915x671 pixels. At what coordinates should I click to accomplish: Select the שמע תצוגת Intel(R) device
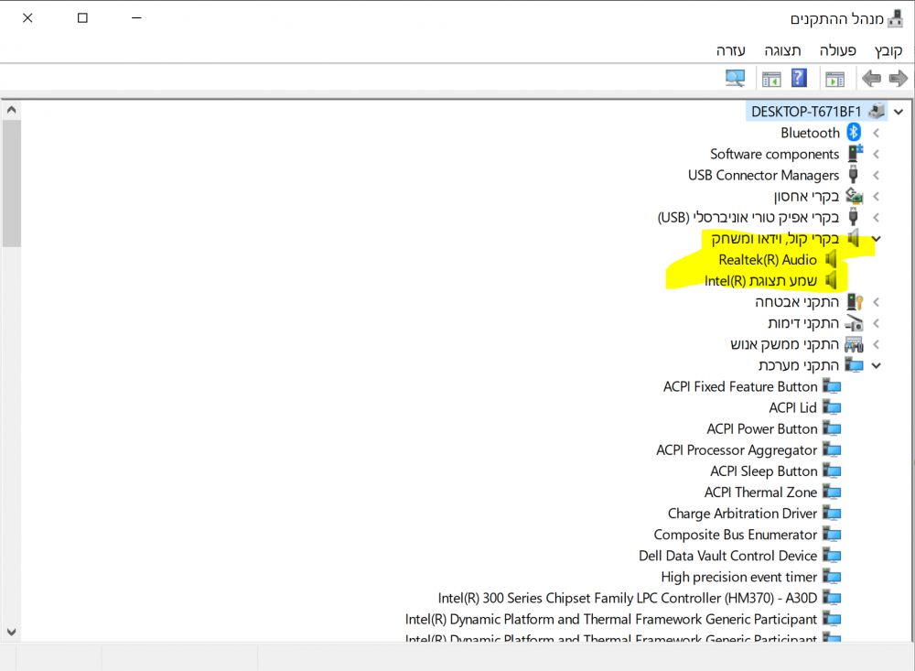760,281
